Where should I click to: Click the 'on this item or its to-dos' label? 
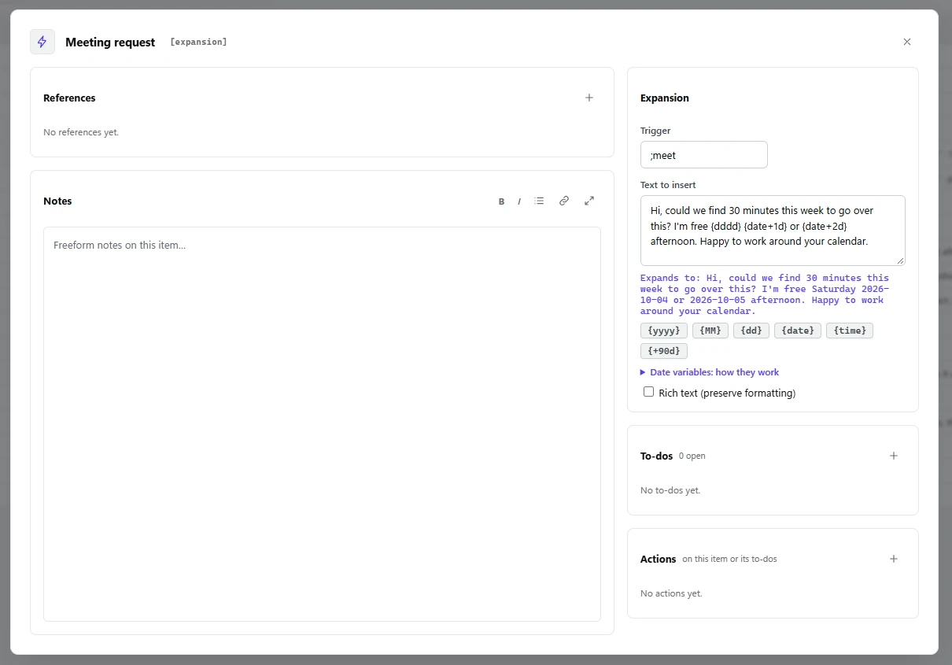(729, 560)
